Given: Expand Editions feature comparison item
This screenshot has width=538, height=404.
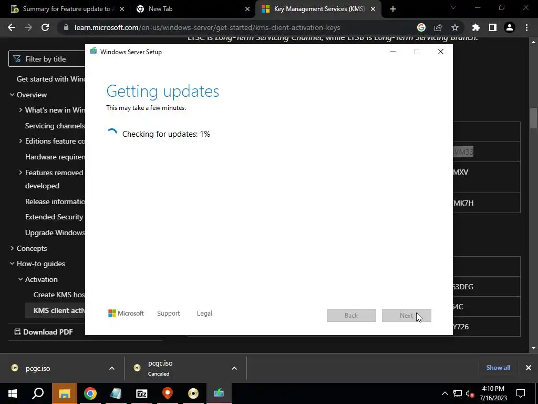Looking at the screenshot, I should [20, 141].
